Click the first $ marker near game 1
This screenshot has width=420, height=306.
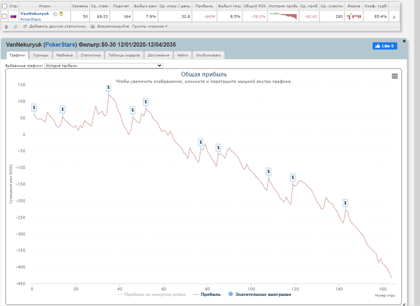[x=34, y=107]
